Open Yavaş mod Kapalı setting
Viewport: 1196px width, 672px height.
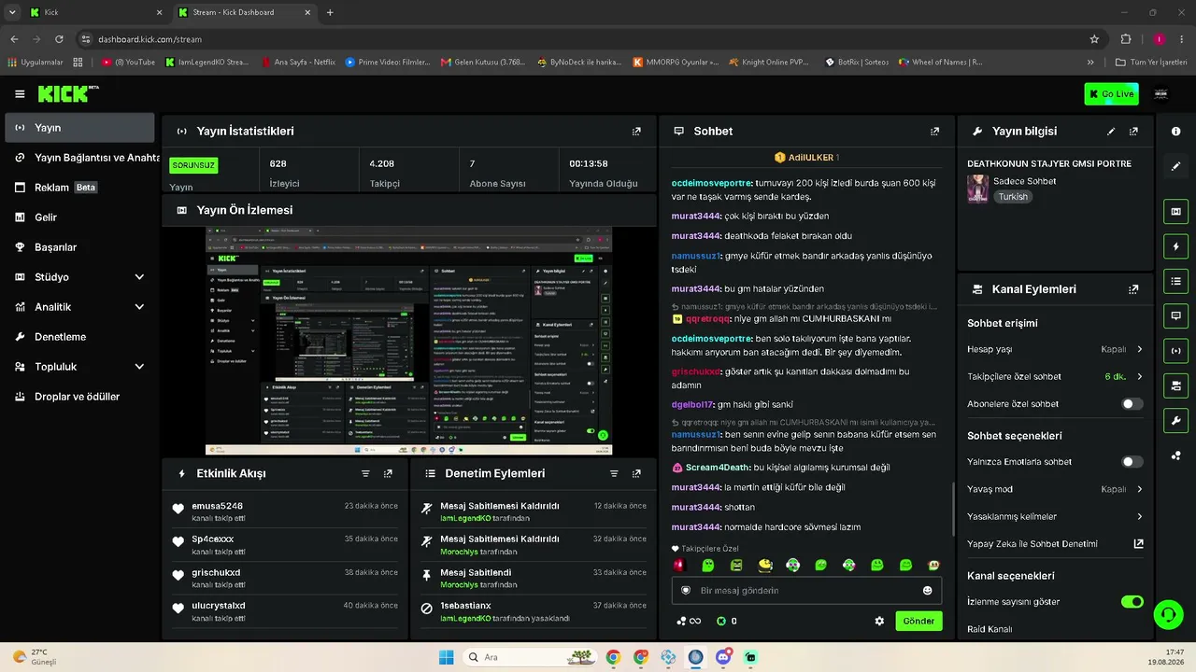pos(1055,489)
